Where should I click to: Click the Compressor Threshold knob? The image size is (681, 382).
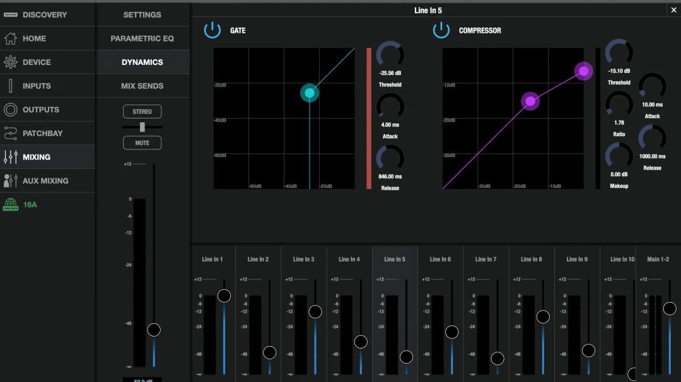pyautogui.click(x=619, y=53)
